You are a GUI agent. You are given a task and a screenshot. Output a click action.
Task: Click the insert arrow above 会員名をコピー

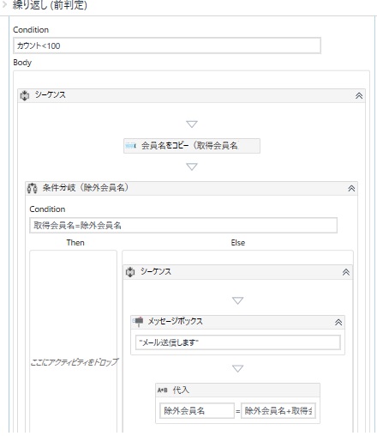192,124
